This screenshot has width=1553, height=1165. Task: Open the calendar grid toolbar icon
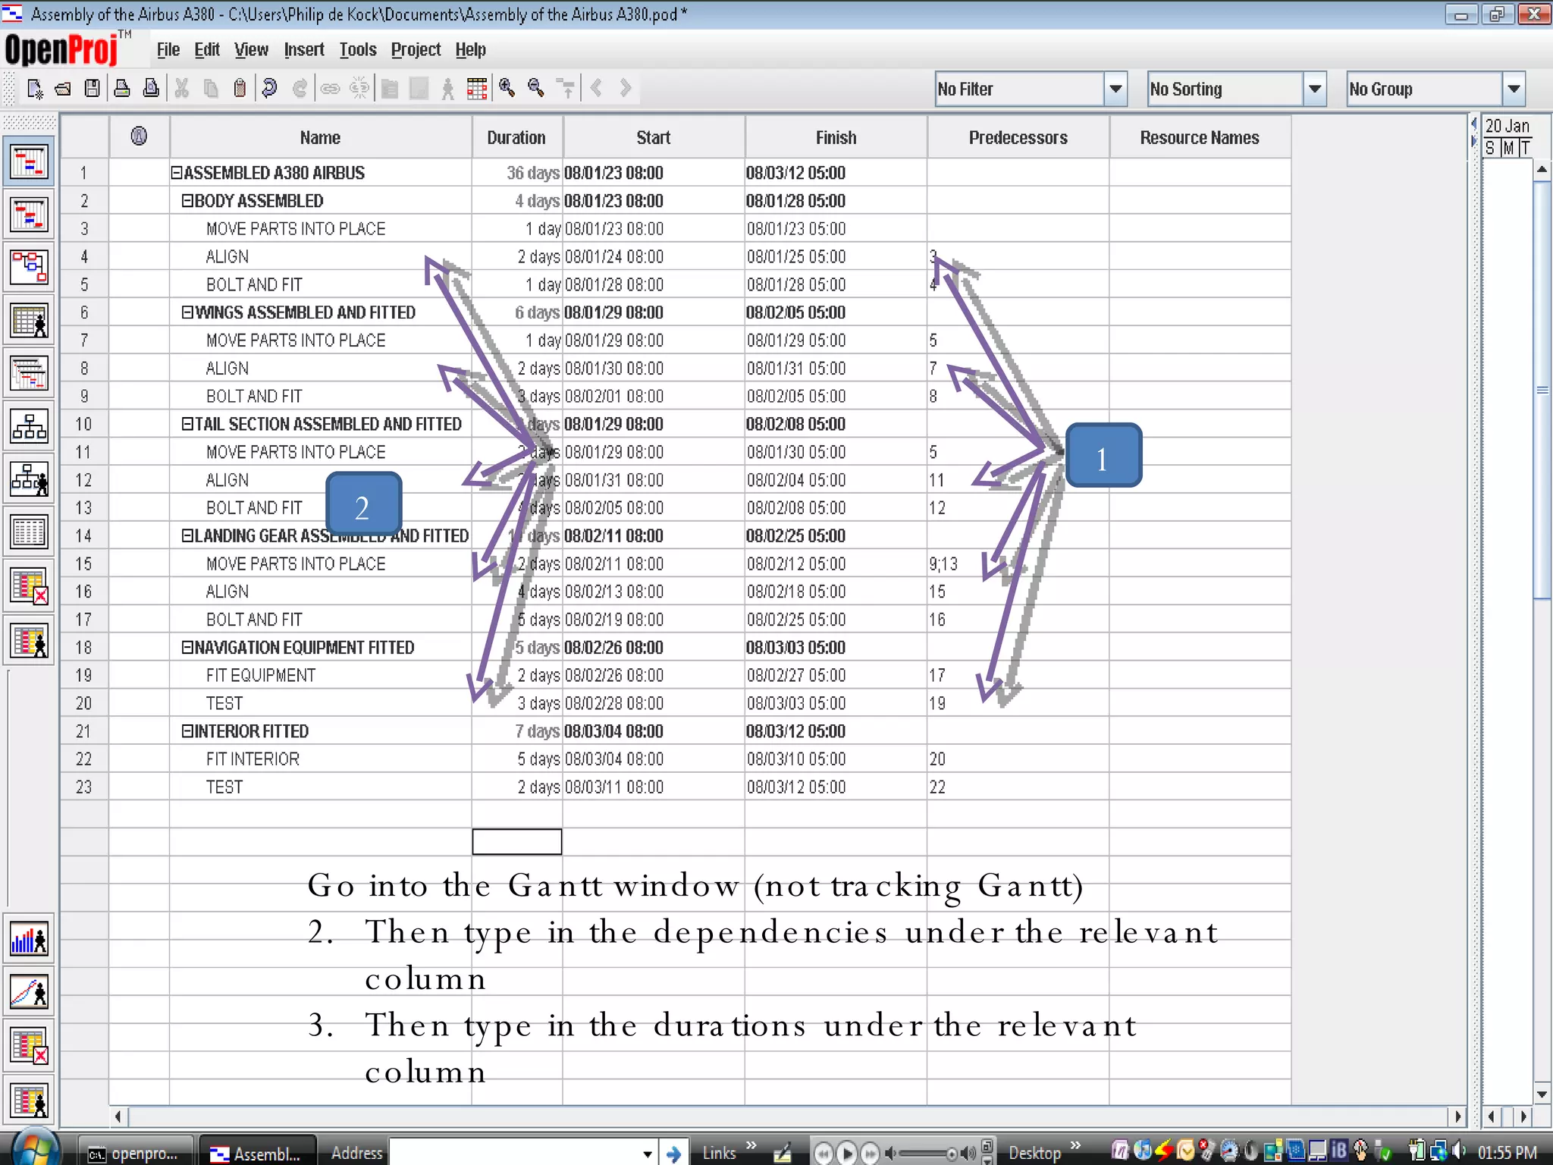pos(477,89)
